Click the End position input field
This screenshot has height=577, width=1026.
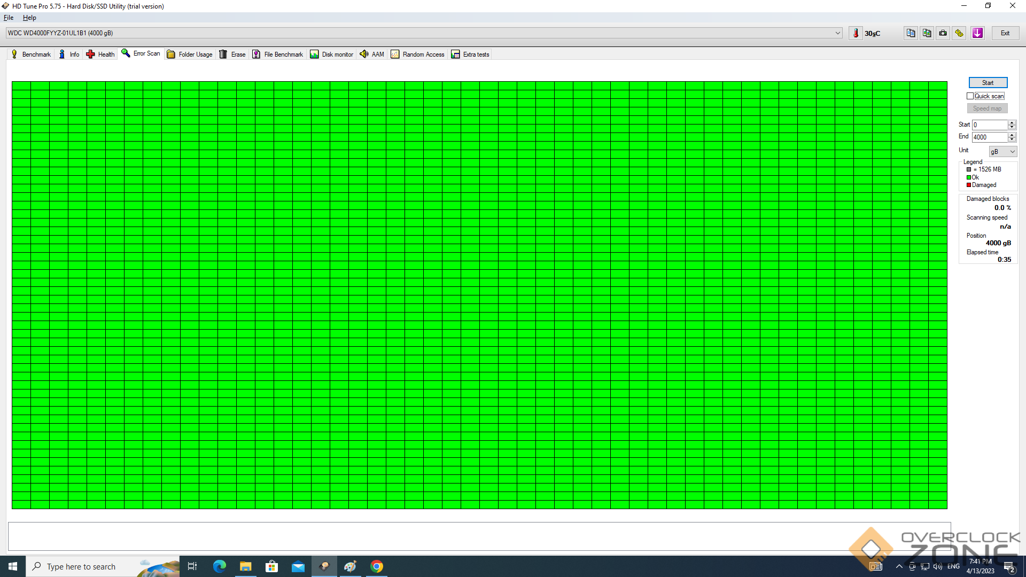point(989,137)
